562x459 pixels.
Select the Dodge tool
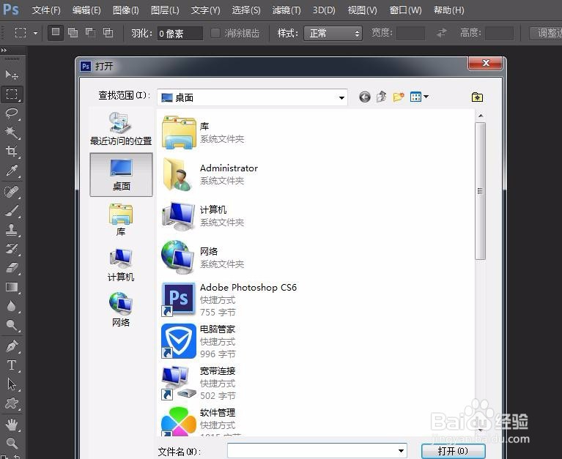pos(12,325)
